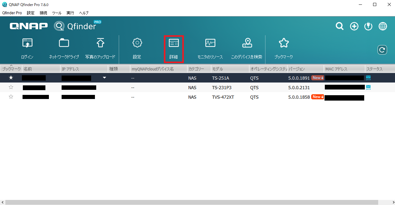Screen dimensions: 395x205
Task: Sort by バージョン column header
Action: 305,69
